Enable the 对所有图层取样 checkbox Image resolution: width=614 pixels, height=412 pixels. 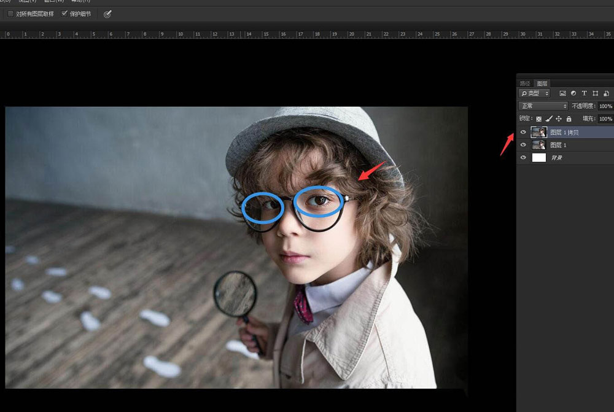(11, 14)
